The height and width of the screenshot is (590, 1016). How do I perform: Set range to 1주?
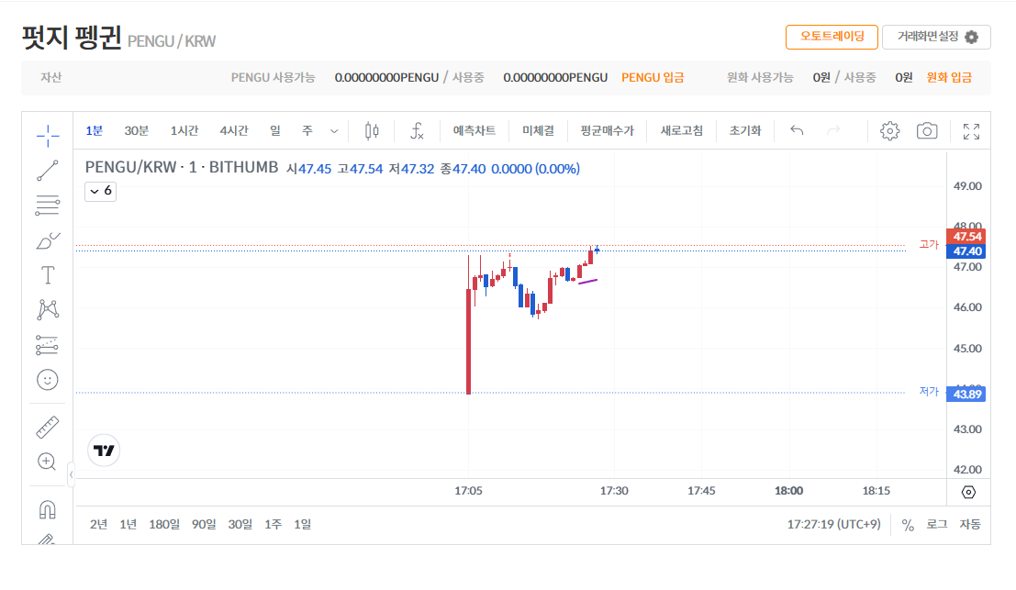point(273,525)
